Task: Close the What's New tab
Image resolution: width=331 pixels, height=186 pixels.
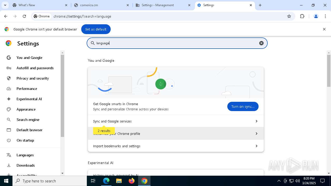Action: pyautogui.click(x=66, y=5)
